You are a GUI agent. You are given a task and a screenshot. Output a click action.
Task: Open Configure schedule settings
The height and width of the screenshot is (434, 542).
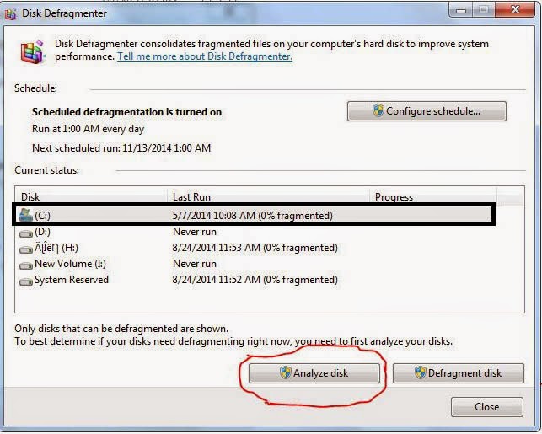(x=427, y=111)
